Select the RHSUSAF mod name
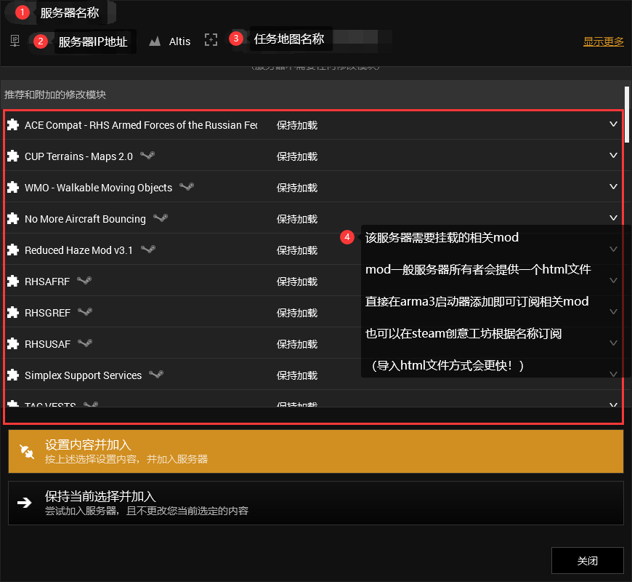Image resolution: width=632 pixels, height=582 pixels. 47,344
